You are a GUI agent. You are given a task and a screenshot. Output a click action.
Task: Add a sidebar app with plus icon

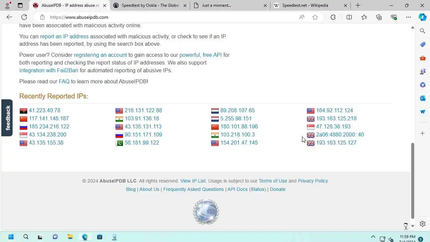click(x=423, y=133)
